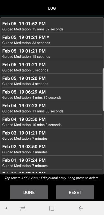104x215 pixels.
Task: Tap the LOG screen title
Action: [x=52, y=8]
